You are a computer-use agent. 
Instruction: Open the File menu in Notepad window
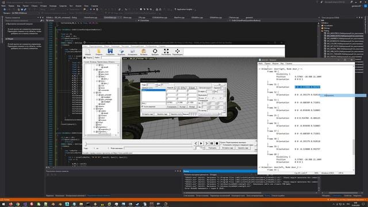pos(260,63)
